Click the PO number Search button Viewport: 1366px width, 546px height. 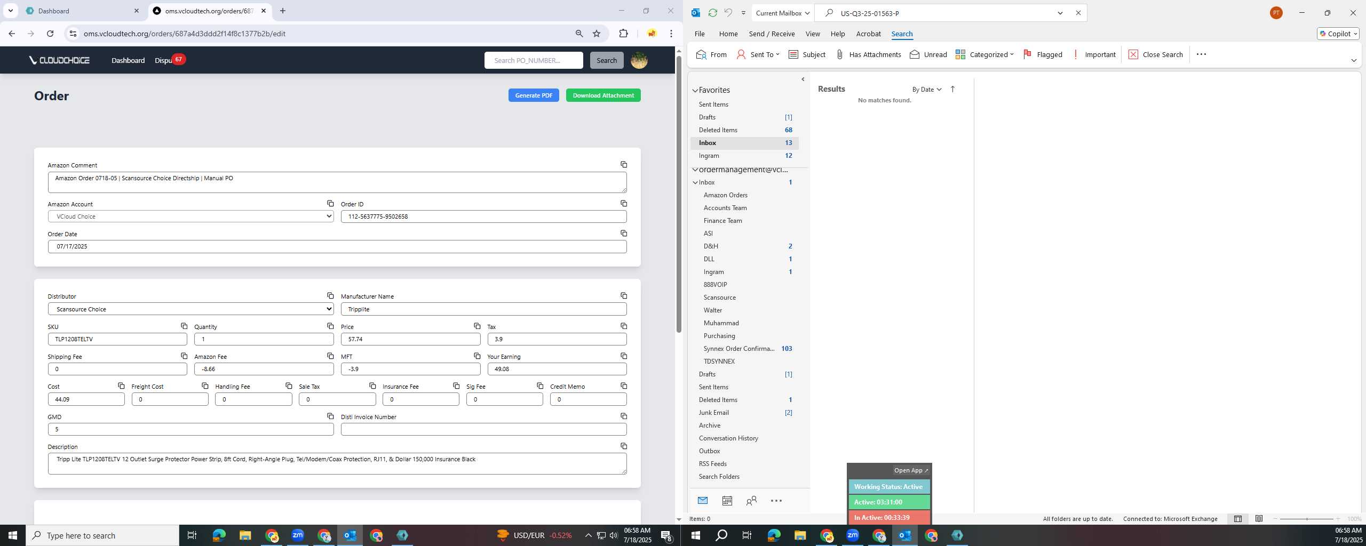(x=607, y=60)
